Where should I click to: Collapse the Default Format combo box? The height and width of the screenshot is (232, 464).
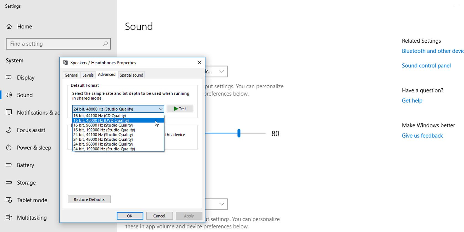pos(160,109)
